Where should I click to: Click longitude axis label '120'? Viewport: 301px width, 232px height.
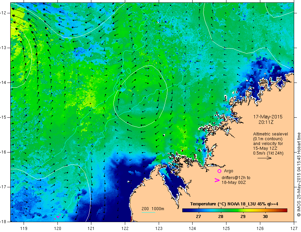point(57,228)
